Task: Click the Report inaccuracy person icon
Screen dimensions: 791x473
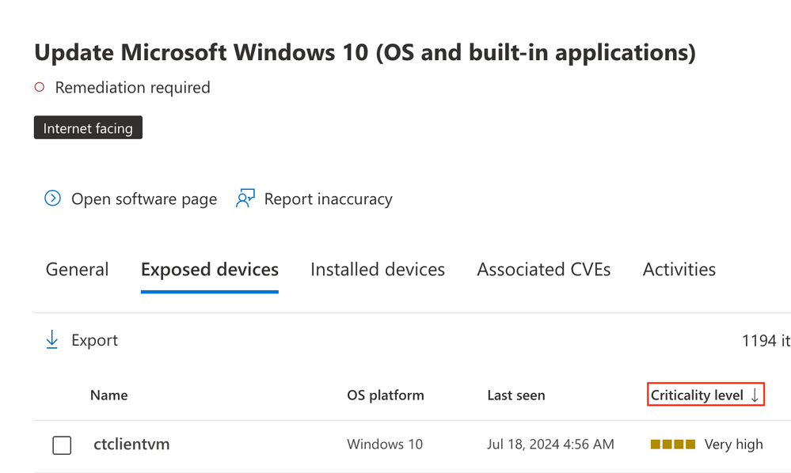Action: coord(245,199)
